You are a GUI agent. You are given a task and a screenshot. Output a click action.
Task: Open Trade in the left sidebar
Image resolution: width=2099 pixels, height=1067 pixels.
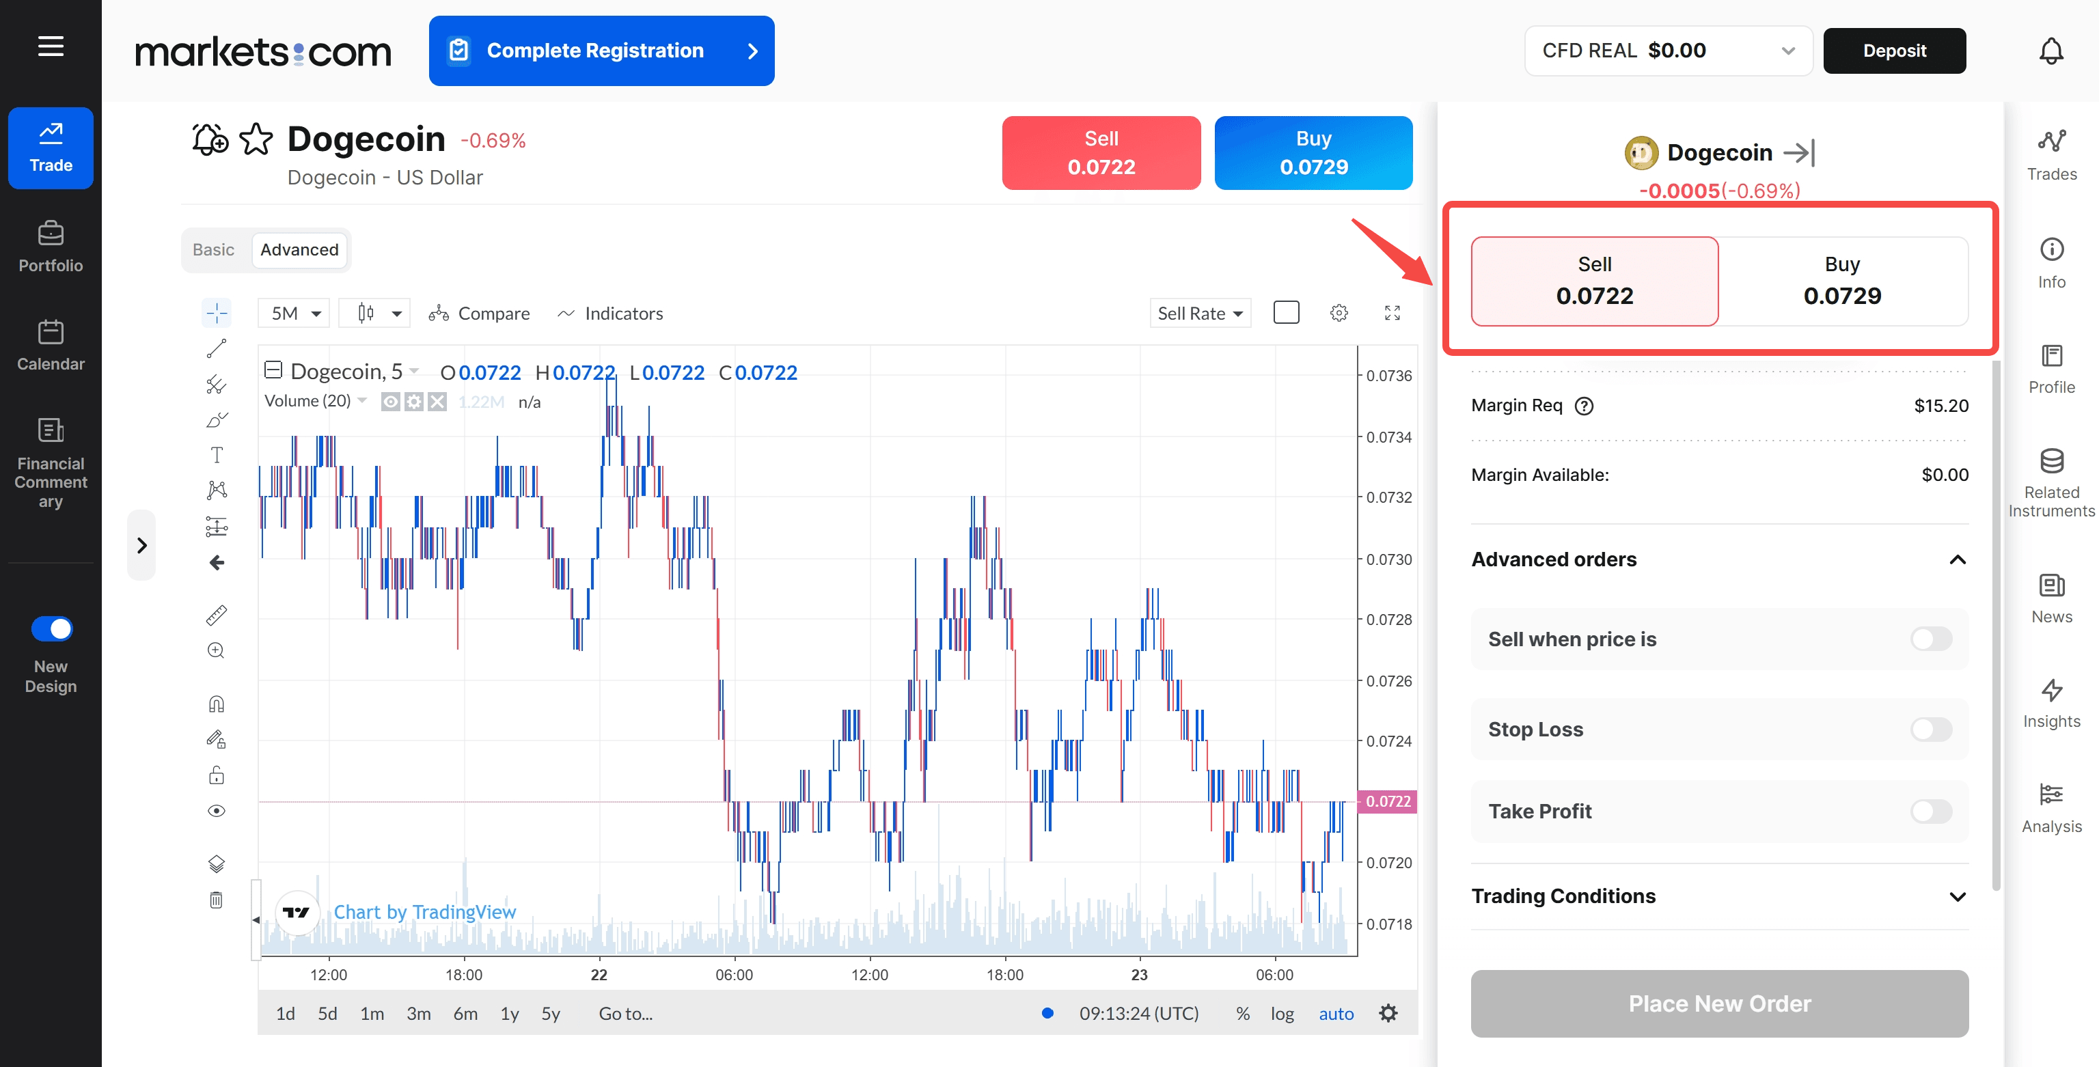pyautogui.click(x=51, y=148)
